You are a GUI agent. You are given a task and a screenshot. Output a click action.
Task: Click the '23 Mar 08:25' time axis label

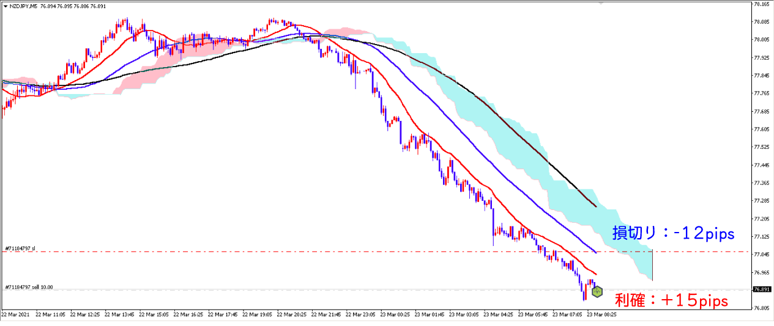coord(602,316)
